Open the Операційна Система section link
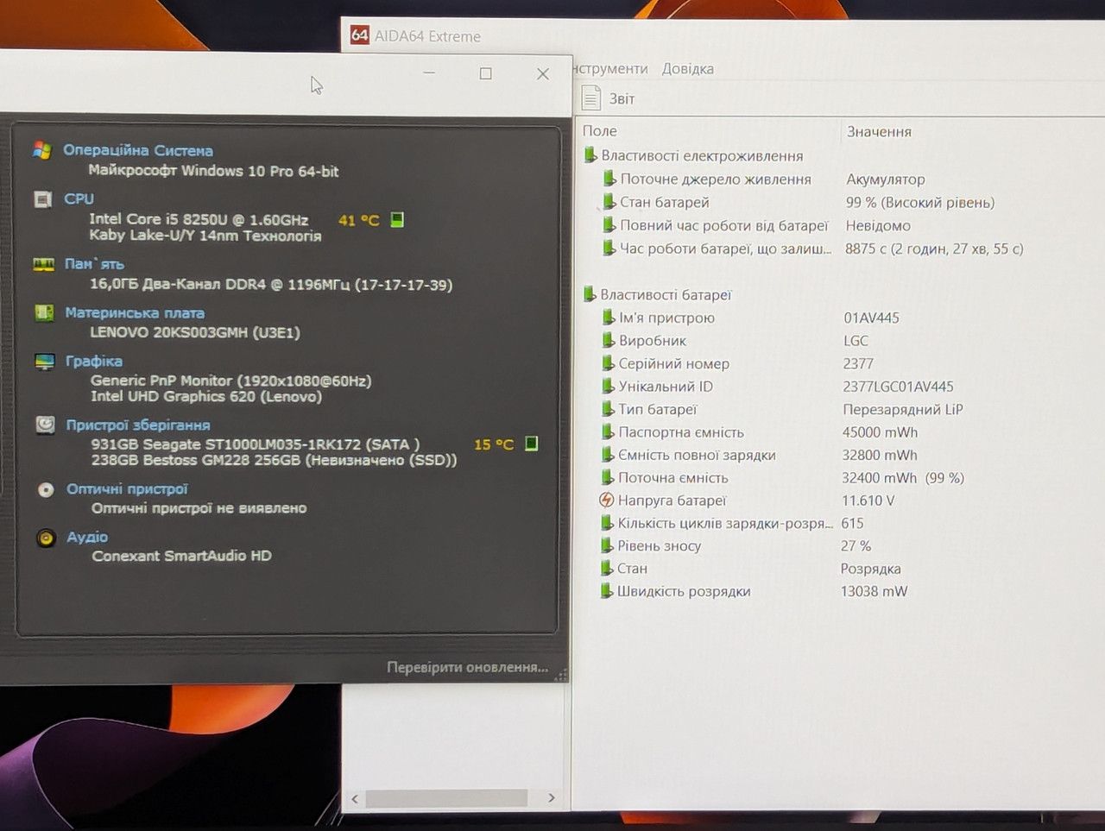Image resolution: width=1105 pixels, height=831 pixels. [x=138, y=150]
